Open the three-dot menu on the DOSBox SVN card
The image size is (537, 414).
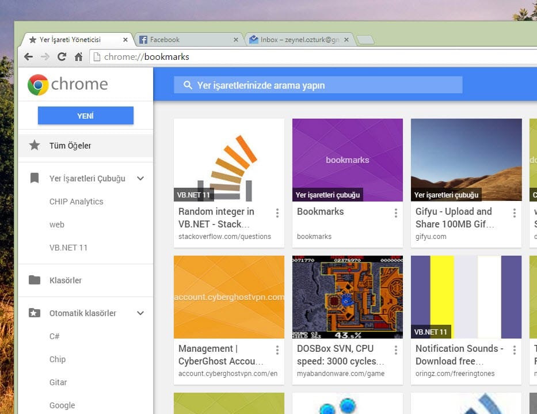pyautogui.click(x=395, y=350)
